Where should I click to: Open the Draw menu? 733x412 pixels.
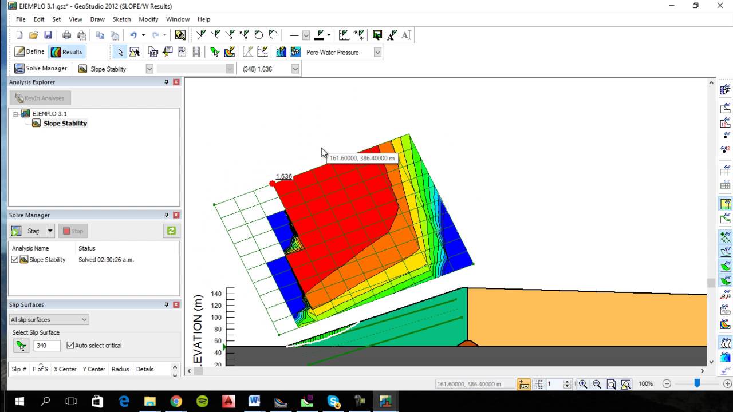97,19
